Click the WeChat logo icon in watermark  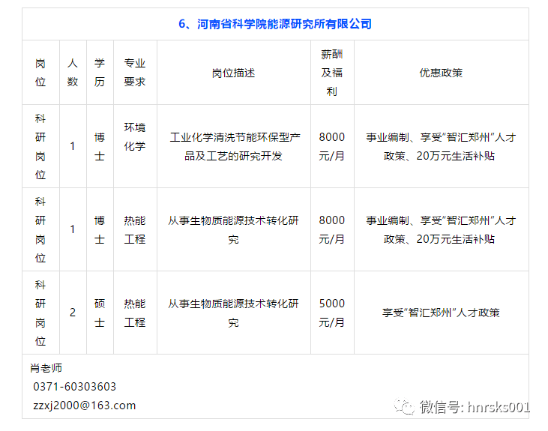click(404, 406)
